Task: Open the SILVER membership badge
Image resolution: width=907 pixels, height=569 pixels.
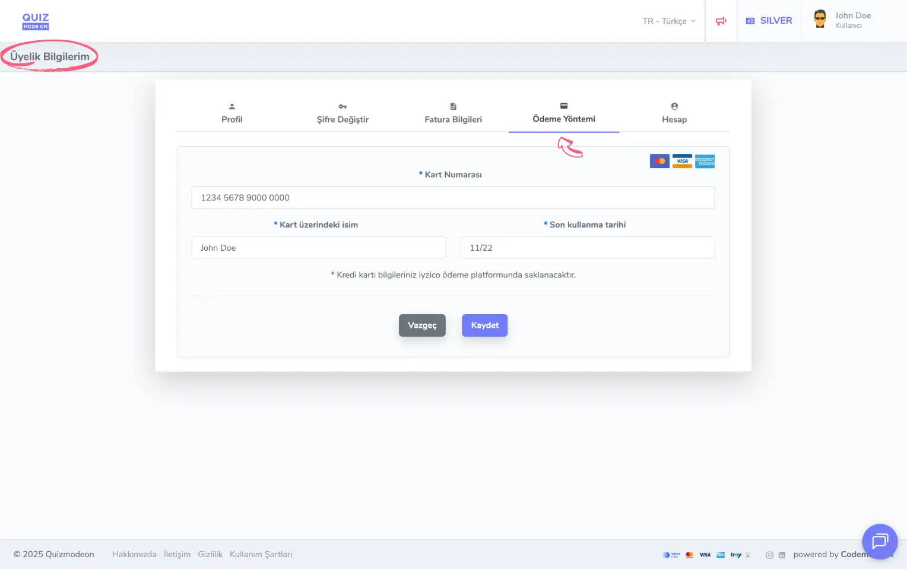Action: click(x=769, y=21)
